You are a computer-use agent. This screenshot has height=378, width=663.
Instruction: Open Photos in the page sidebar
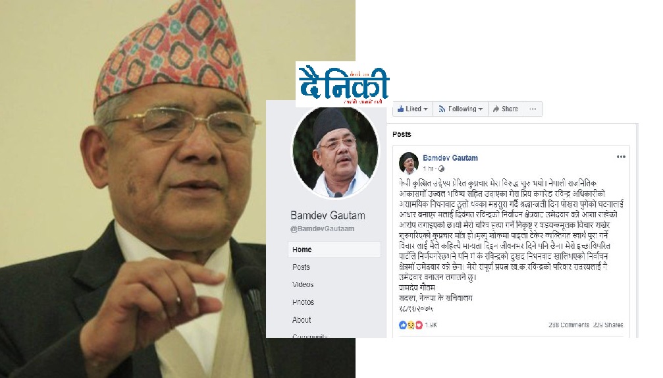pyautogui.click(x=303, y=302)
